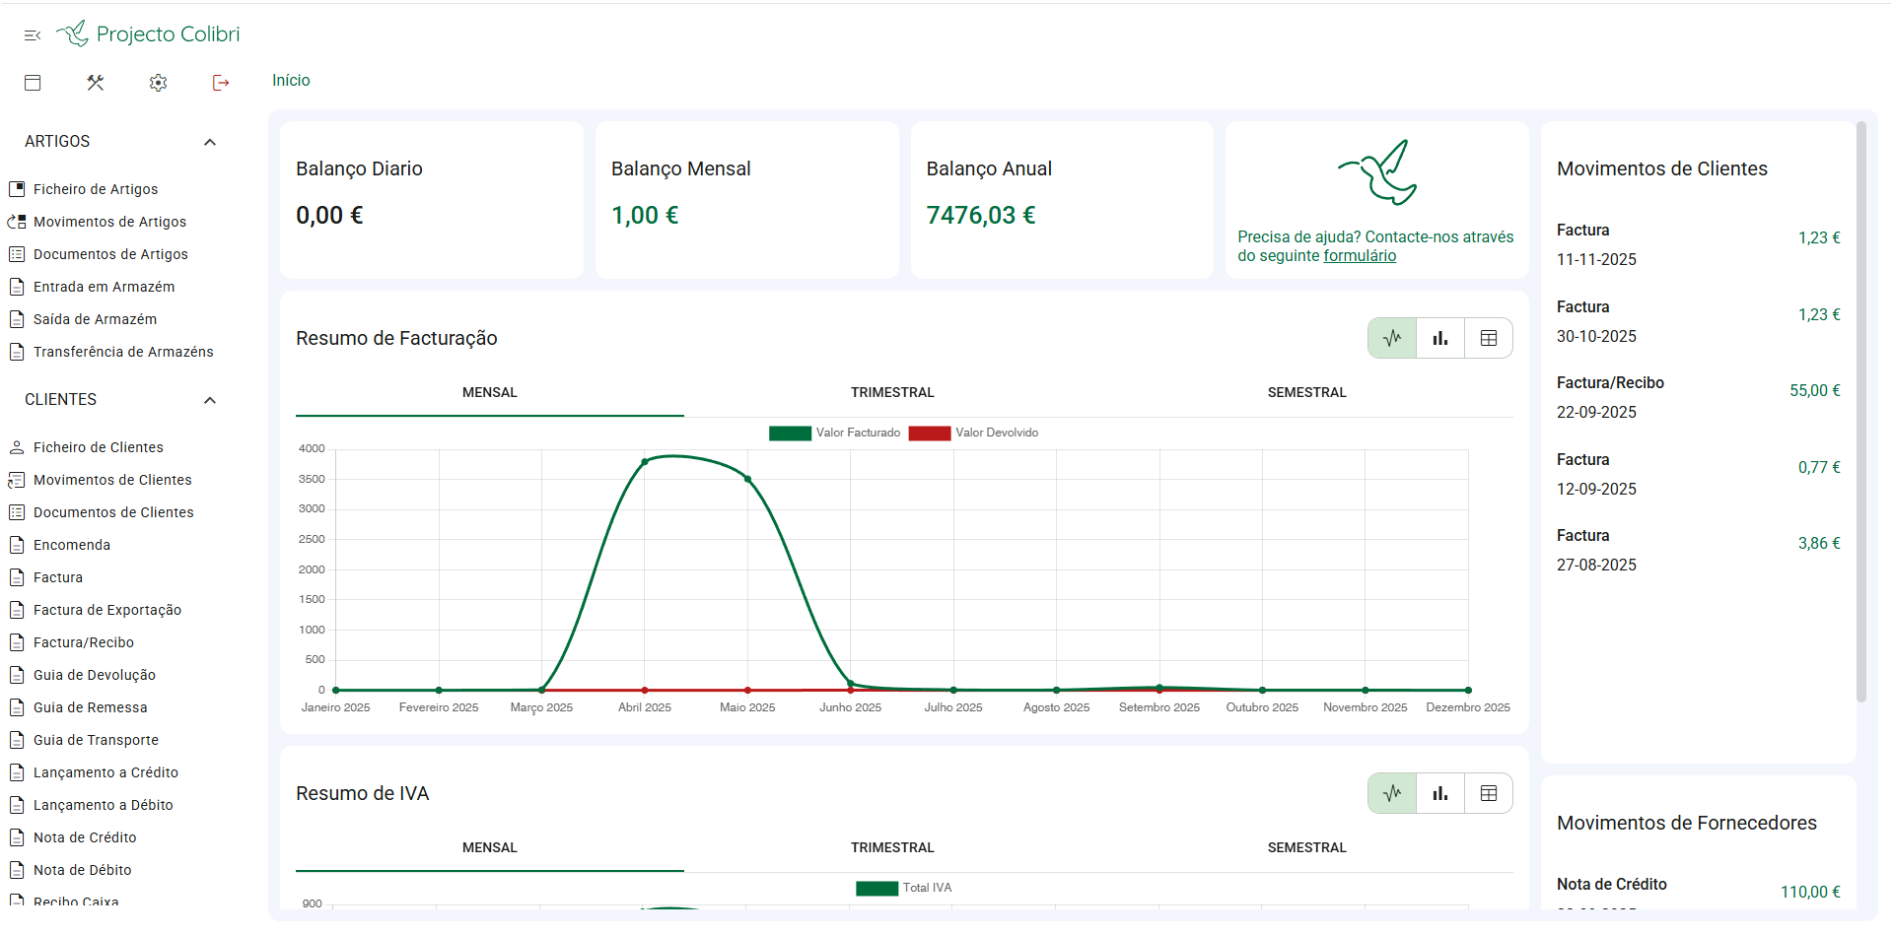This screenshot has height=935, width=1893.
Task: Open Ficheiro de Artigos in sidebar
Action: 96,189
